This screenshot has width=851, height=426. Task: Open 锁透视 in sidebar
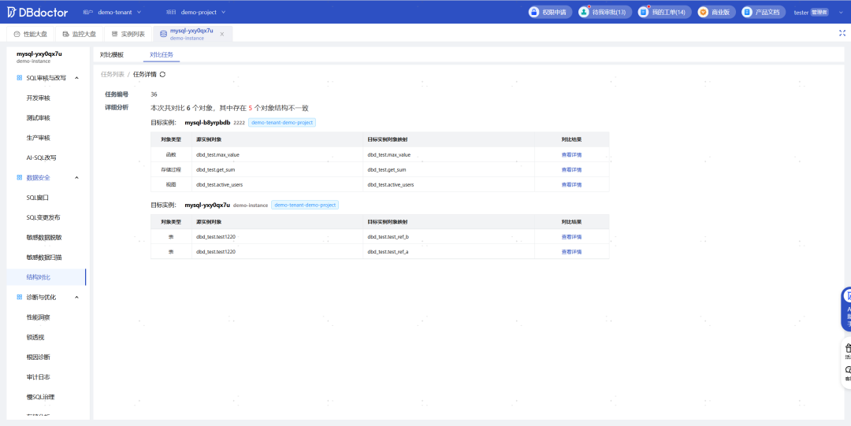tap(35, 337)
